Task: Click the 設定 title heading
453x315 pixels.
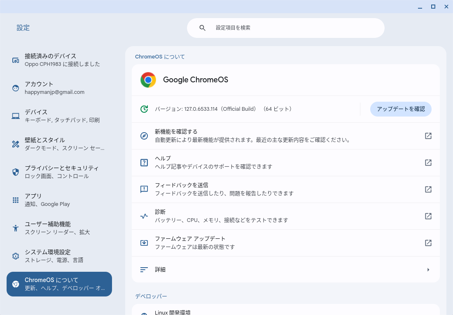Action: (23, 28)
